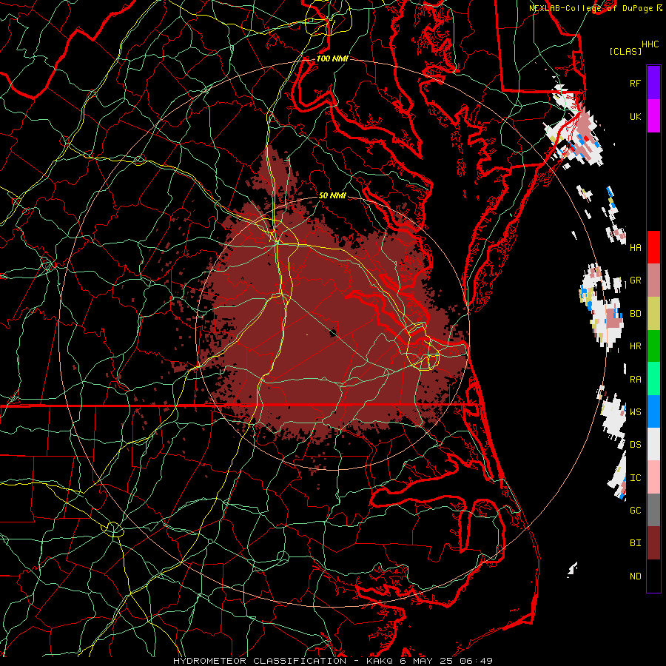Click the 'BI' legend label

pos(635,543)
